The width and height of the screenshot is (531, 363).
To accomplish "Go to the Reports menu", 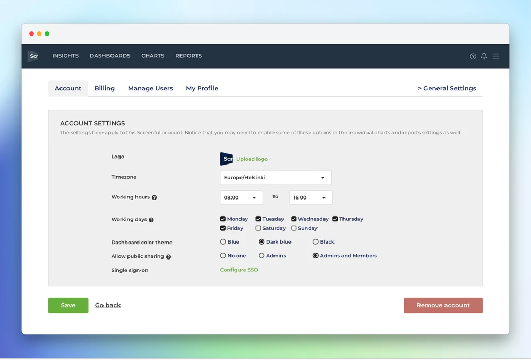I will point(189,56).
